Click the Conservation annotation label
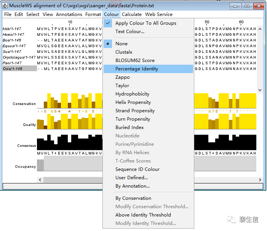The image size is (267, 231). 24,104
